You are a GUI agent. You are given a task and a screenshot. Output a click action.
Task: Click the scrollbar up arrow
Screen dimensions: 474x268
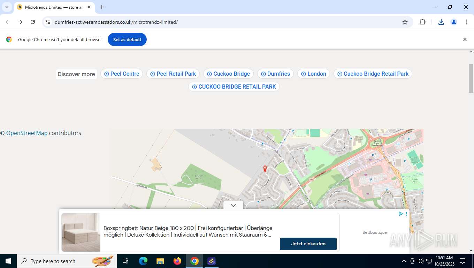pos(471,52)
